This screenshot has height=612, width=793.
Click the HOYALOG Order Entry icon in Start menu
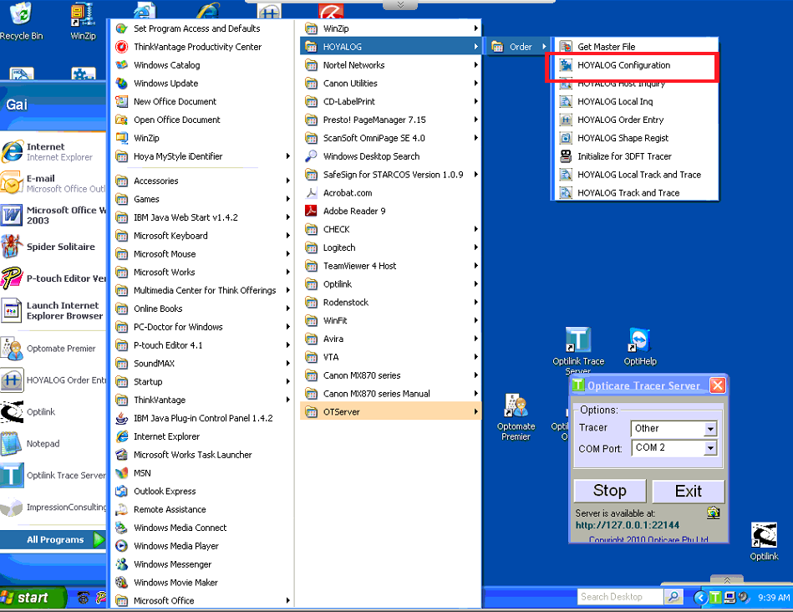[13, 380]
